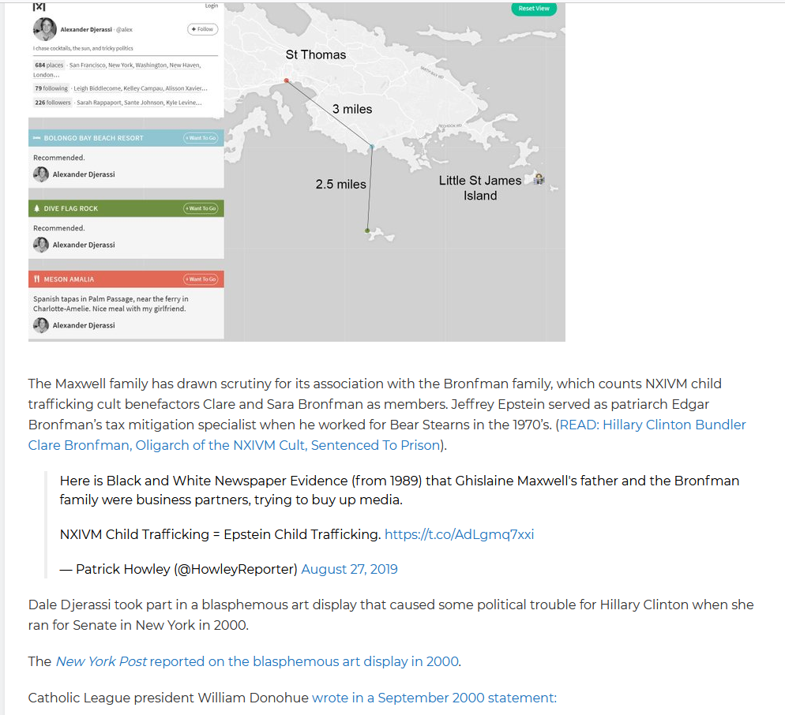Follow Alexander Djerassi with the Follow button
This screenshot has height=715, width=785.
(x=203, y=29)
